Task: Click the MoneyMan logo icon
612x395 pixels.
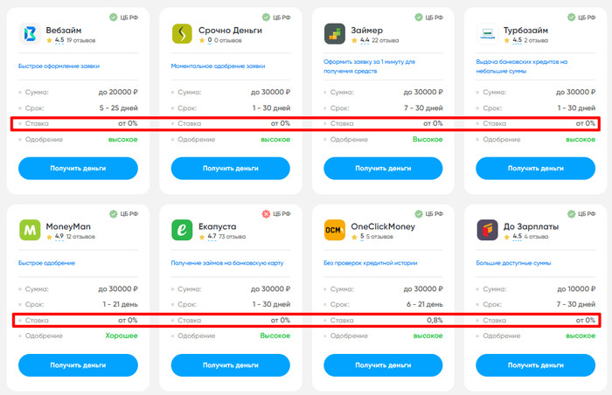Action: 31,231
